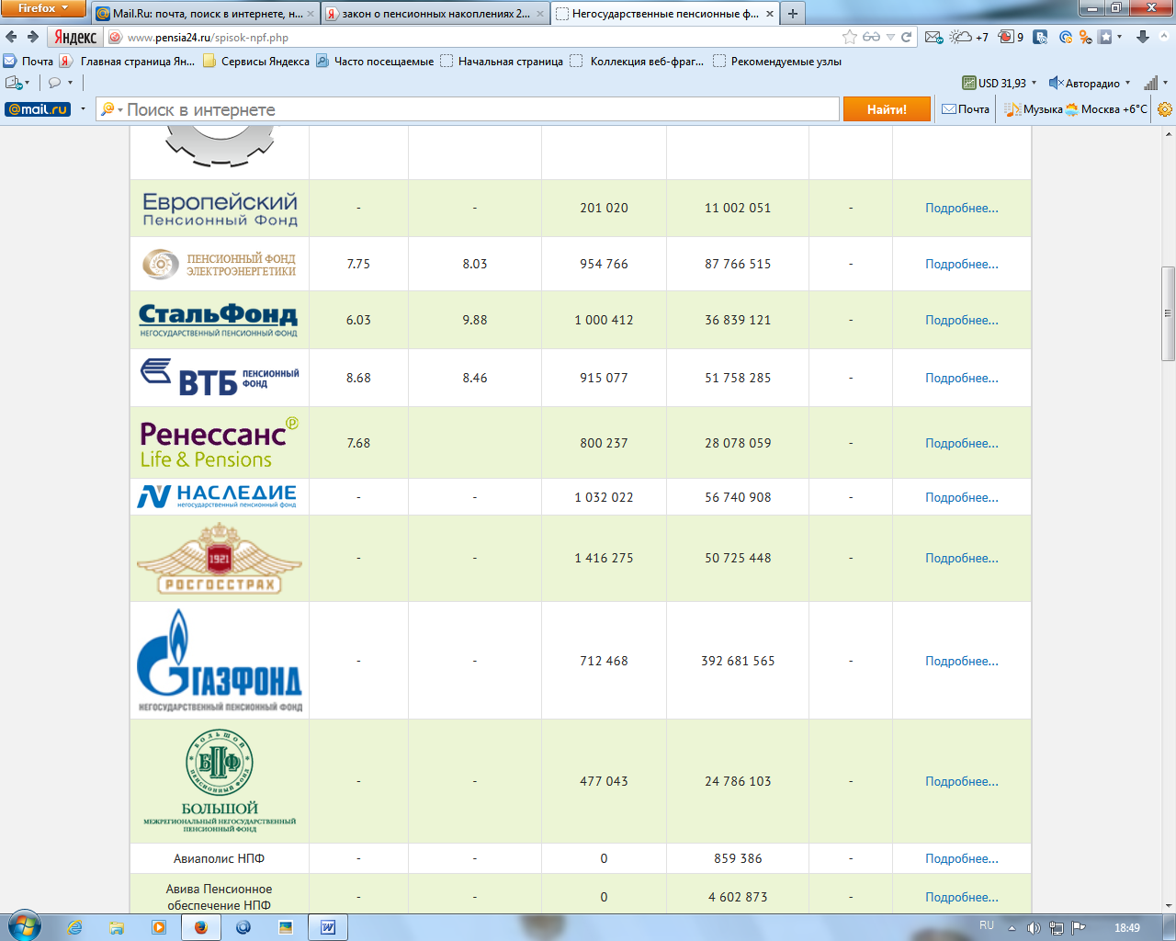Click the address bar URL pensia24.ru
This screenshot has width=1176, height=941.
[x=208, y=38]
